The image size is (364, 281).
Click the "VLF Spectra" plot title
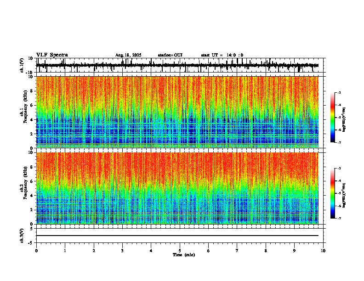point(52,55)
